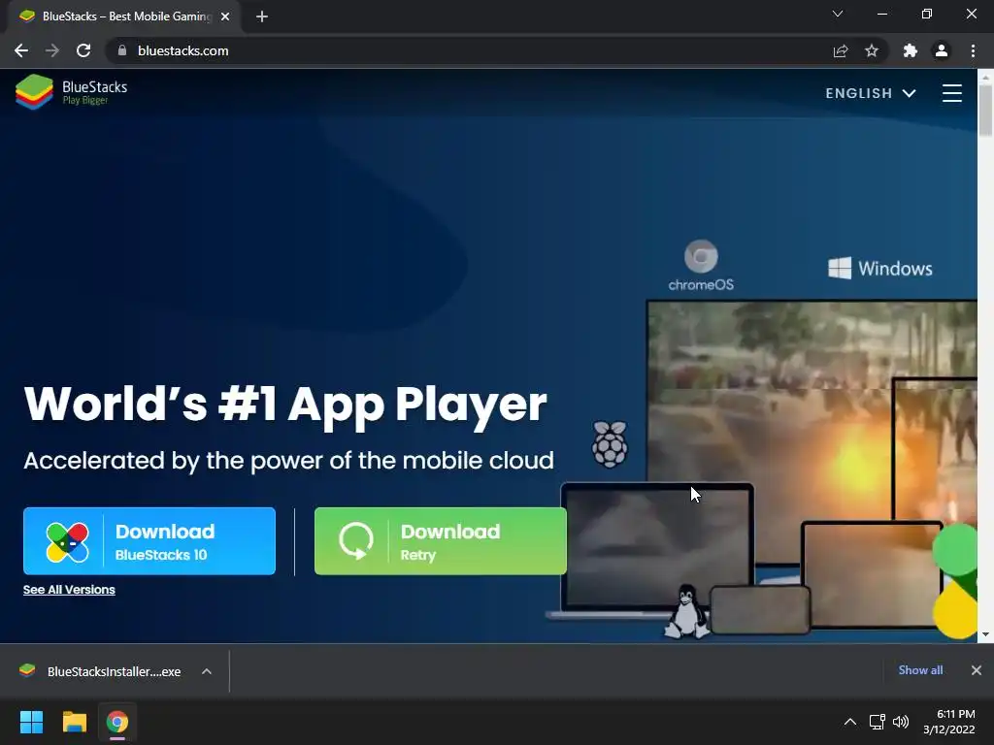The width and height of the screenshot is (994, 745).
Task: Click the BlueStacks Play Bigger logo
Action: click(x=71, y=92)
